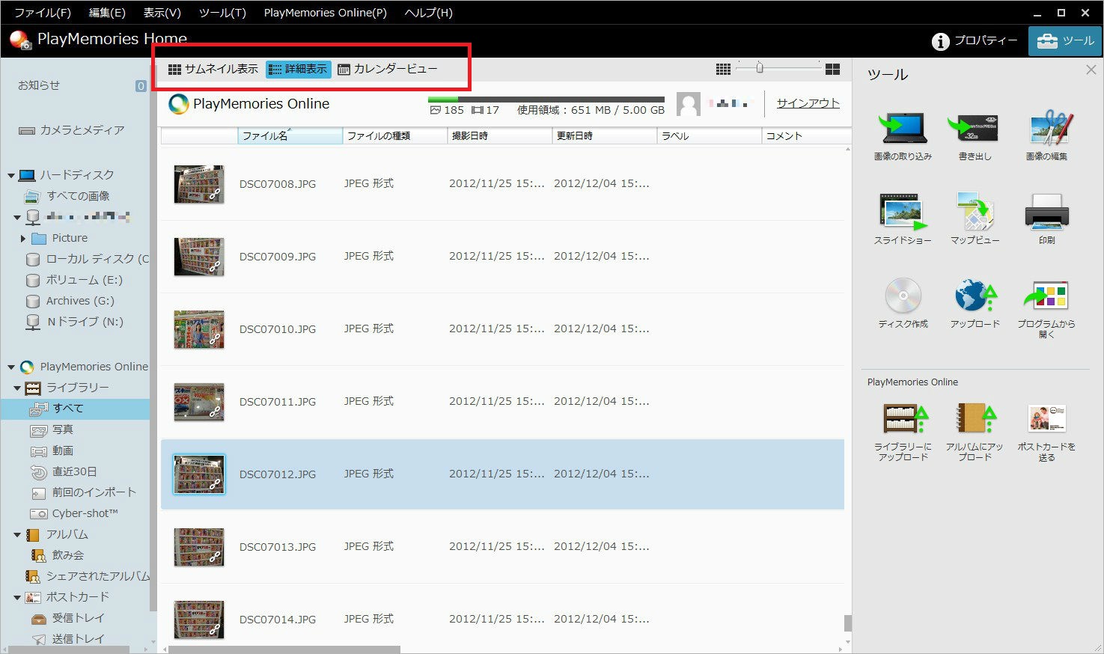Click the プロパティー button

(x=975, y=41)
